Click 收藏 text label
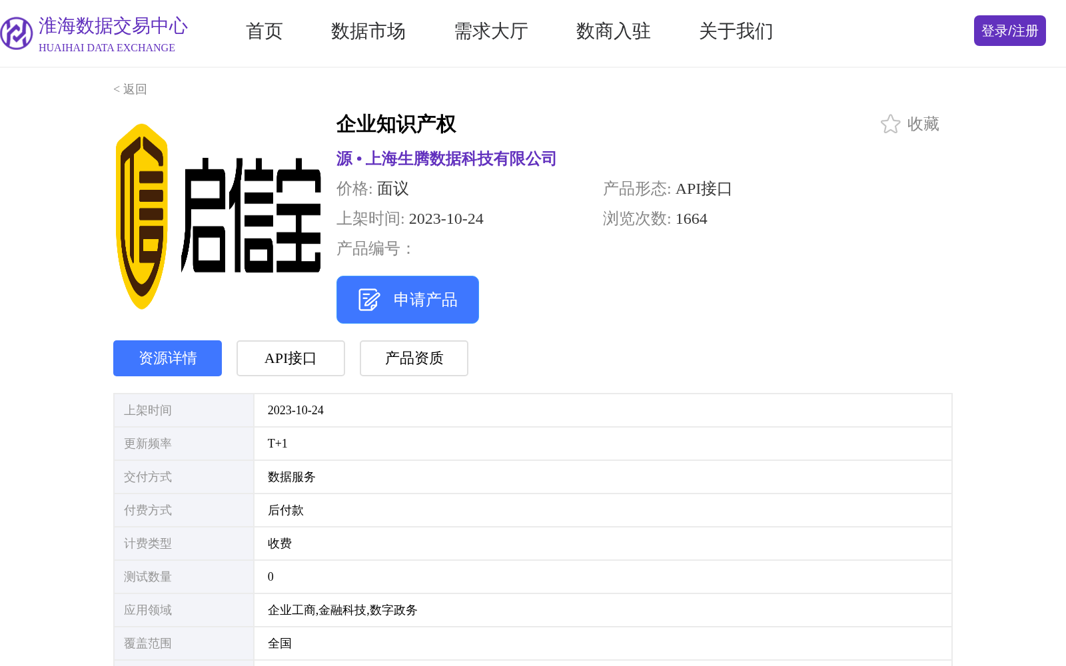The height and width of the screenshot is (666, 1066). click(x=923, y=124)
